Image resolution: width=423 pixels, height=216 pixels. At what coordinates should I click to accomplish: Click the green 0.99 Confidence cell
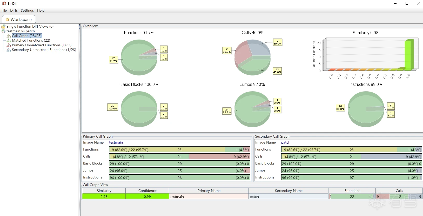pyautogui.click(x=147, y=197)
